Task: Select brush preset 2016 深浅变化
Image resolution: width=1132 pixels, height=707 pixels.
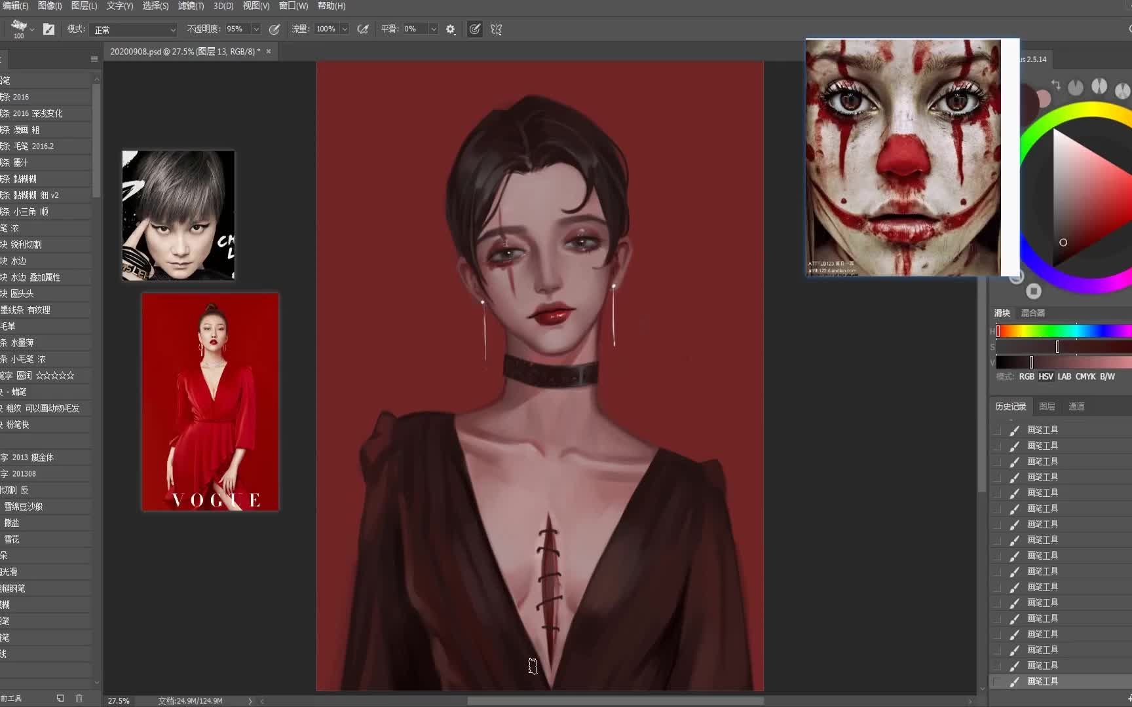Action: click(46, 113)
